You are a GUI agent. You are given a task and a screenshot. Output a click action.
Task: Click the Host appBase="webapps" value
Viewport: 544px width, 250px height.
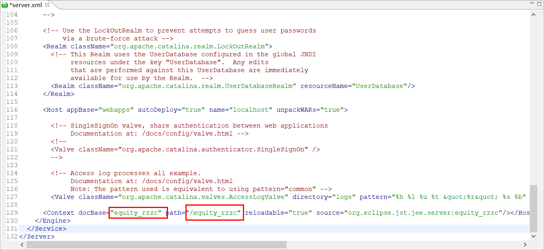pyautogui.click(x=116, y=110)
